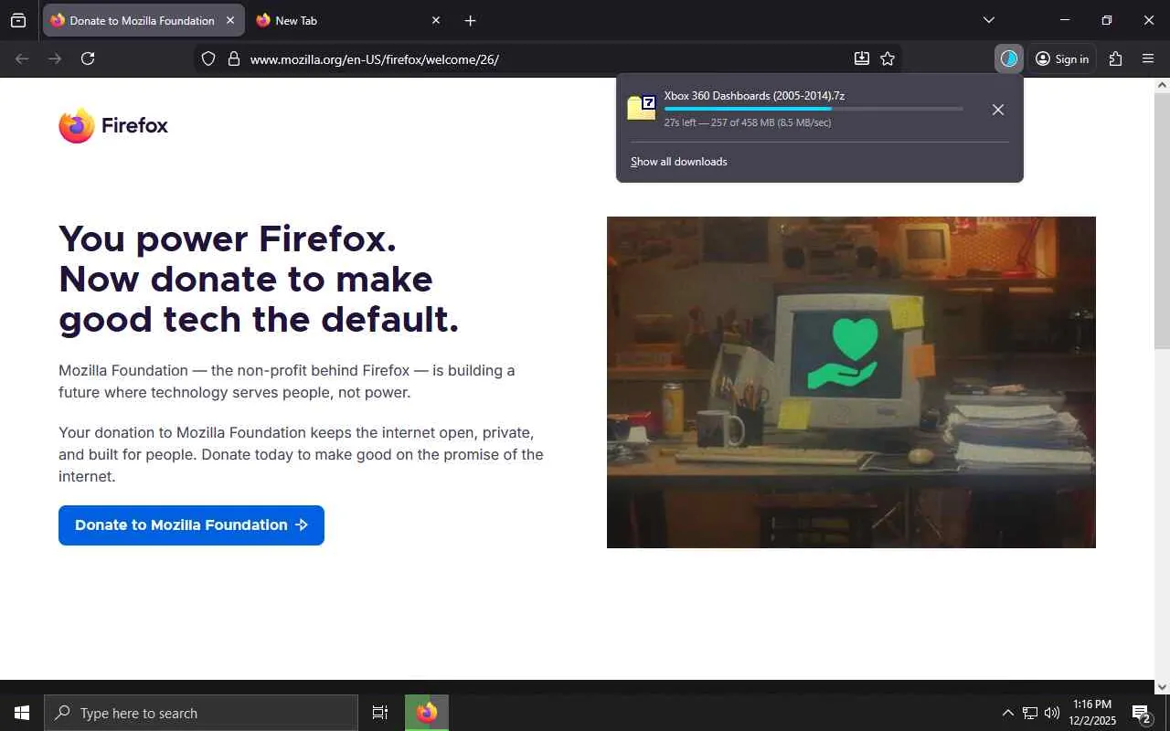Open the tracking protection shield icon

click(208, 58)
